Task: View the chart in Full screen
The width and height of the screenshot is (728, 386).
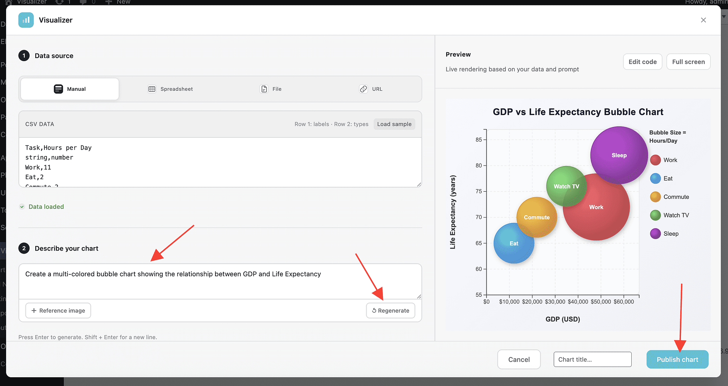Action: pos(688,62)
